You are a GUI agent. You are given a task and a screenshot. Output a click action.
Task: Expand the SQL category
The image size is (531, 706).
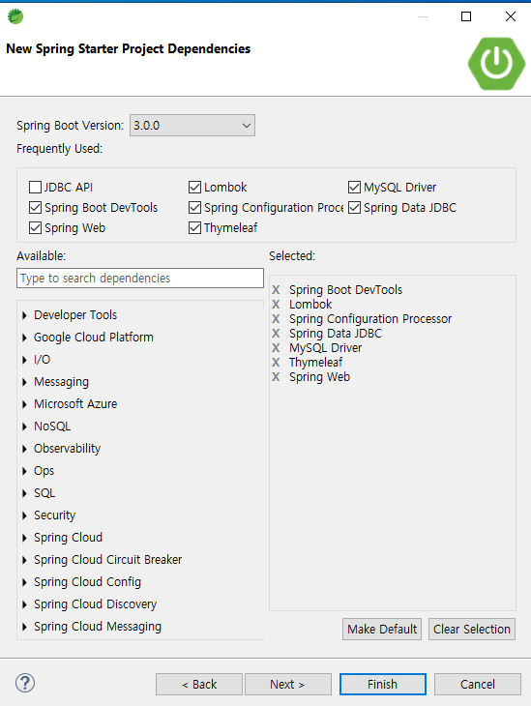tap(24, 493)
